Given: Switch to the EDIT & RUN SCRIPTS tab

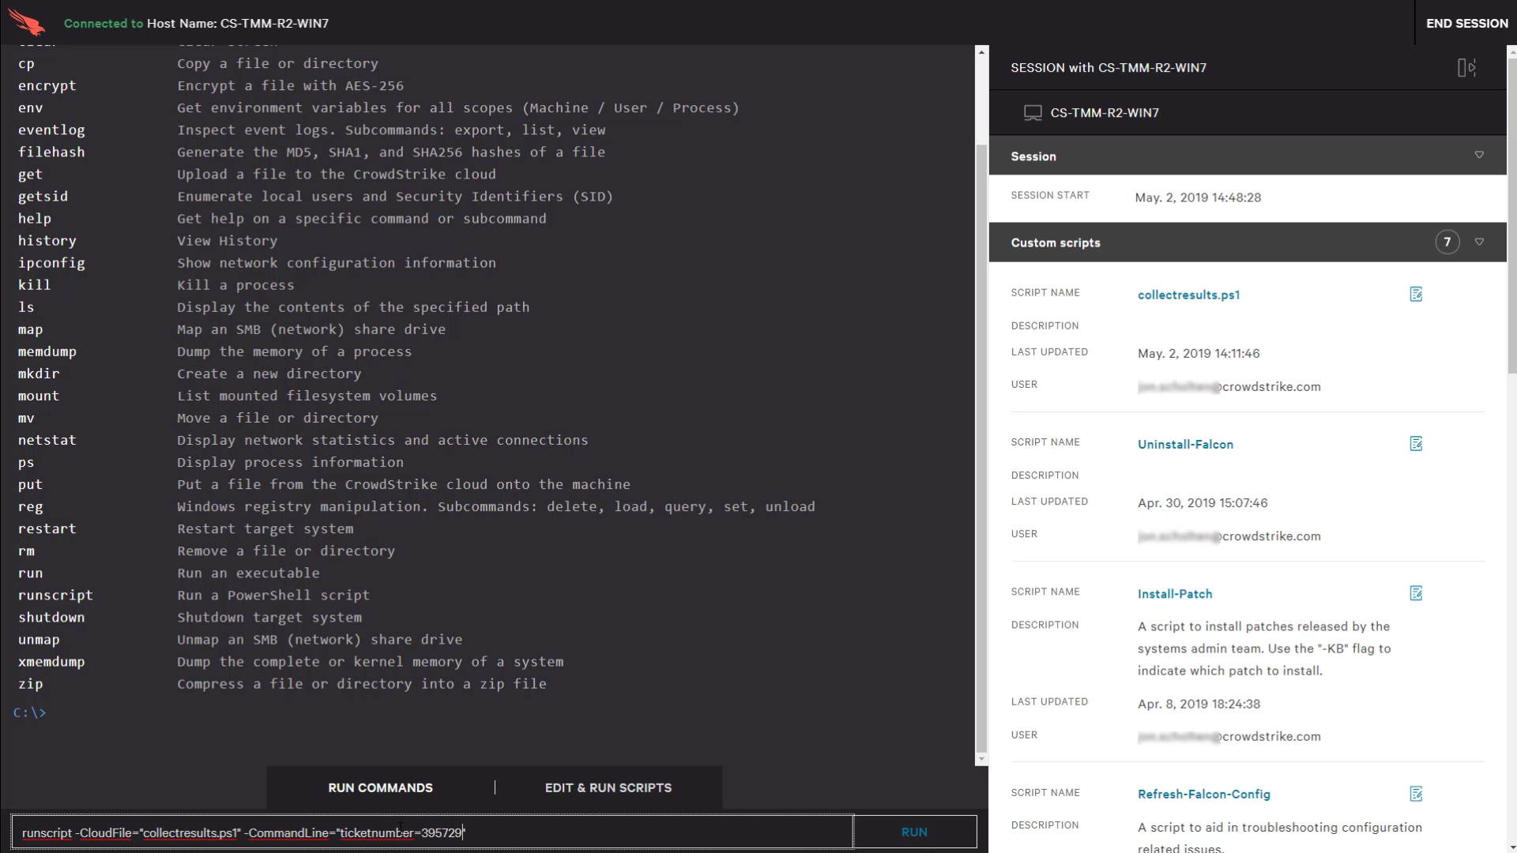Looking at the screenshot, I should point(608,787).
